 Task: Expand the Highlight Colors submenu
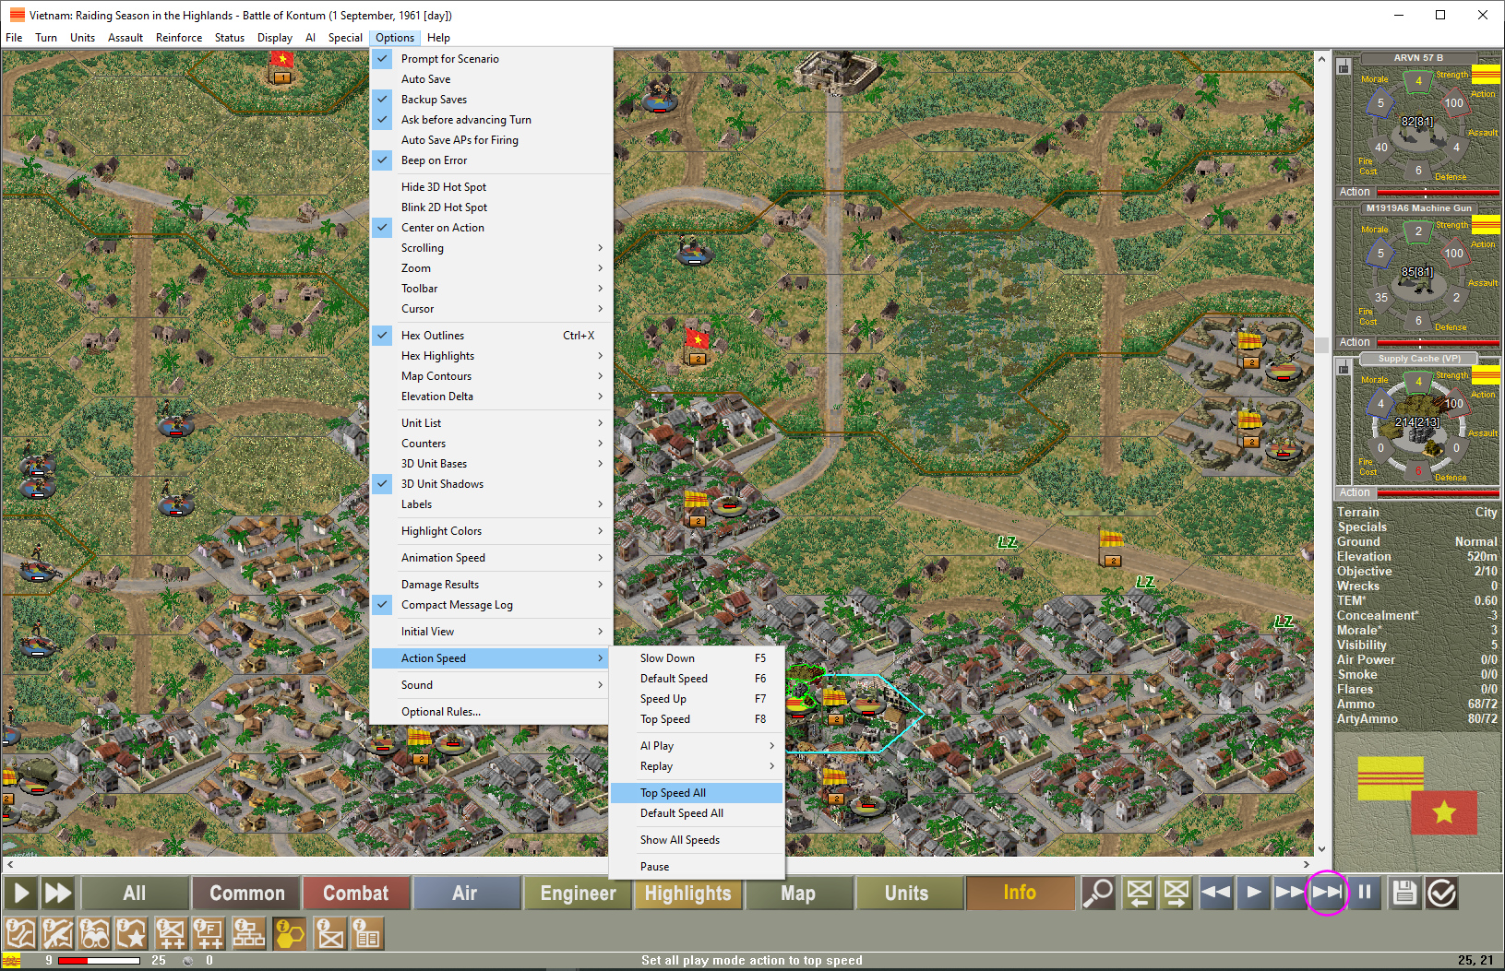[491, 531]
